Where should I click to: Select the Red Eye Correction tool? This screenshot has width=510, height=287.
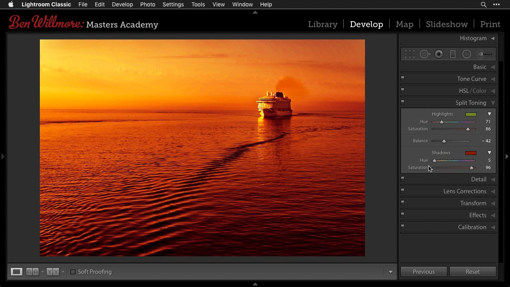point(439,54)
